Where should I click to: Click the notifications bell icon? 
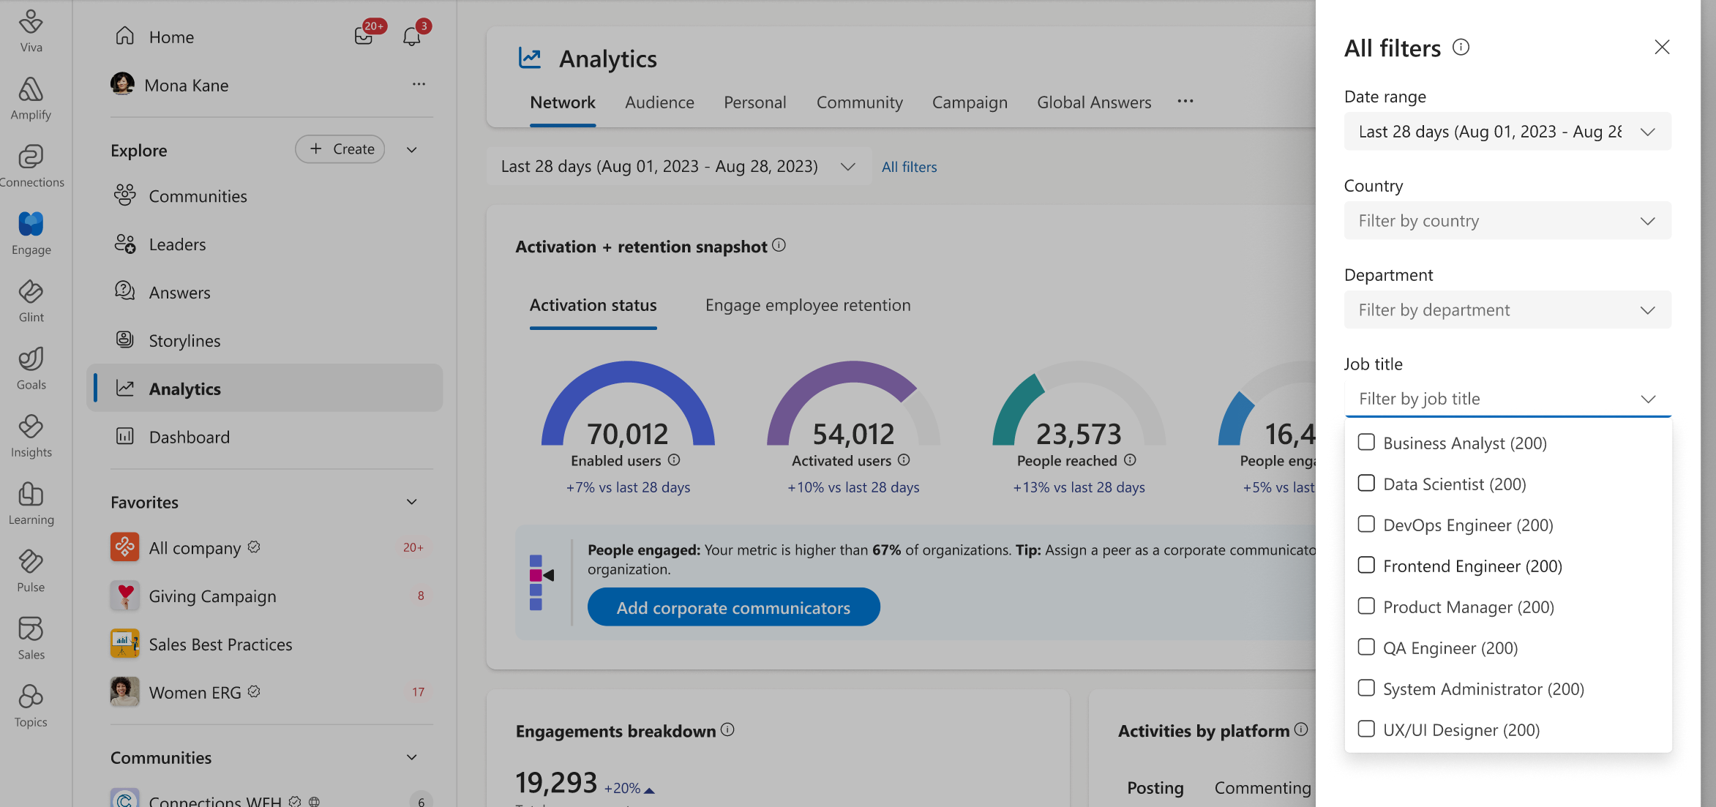412,36
